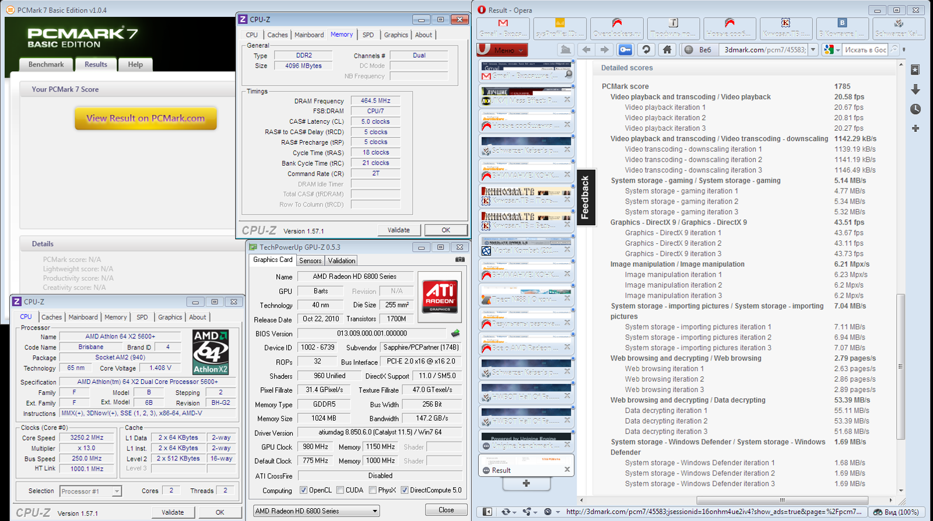Open the Bookmarks star panel icon
933x521 pixels.
[x=916, y=70]
